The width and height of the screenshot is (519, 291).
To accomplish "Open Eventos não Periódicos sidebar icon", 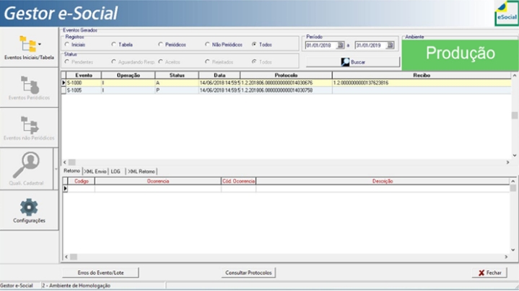I will click(30, 125).
